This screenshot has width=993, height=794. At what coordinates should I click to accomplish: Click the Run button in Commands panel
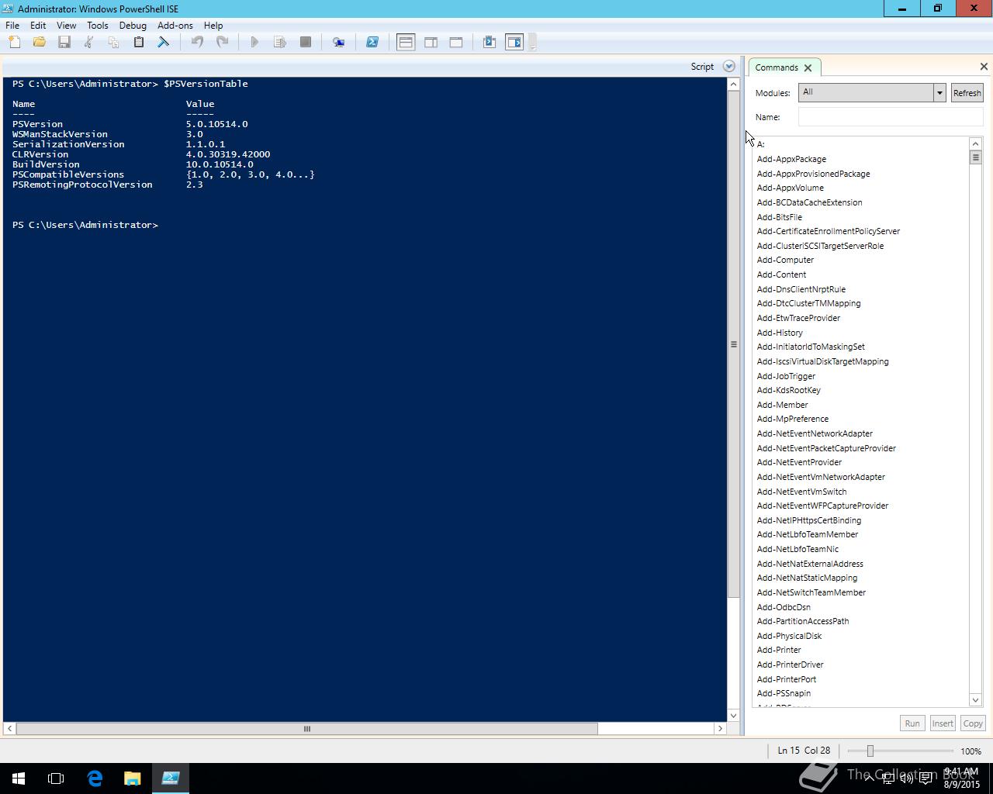point(912,723)
